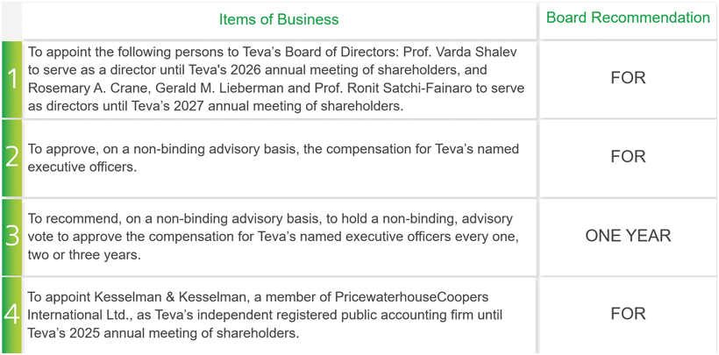Screen dimensions: 719x355
Task: Select the name Gerald M. Lieberman
Action: [x=214, y=88]
